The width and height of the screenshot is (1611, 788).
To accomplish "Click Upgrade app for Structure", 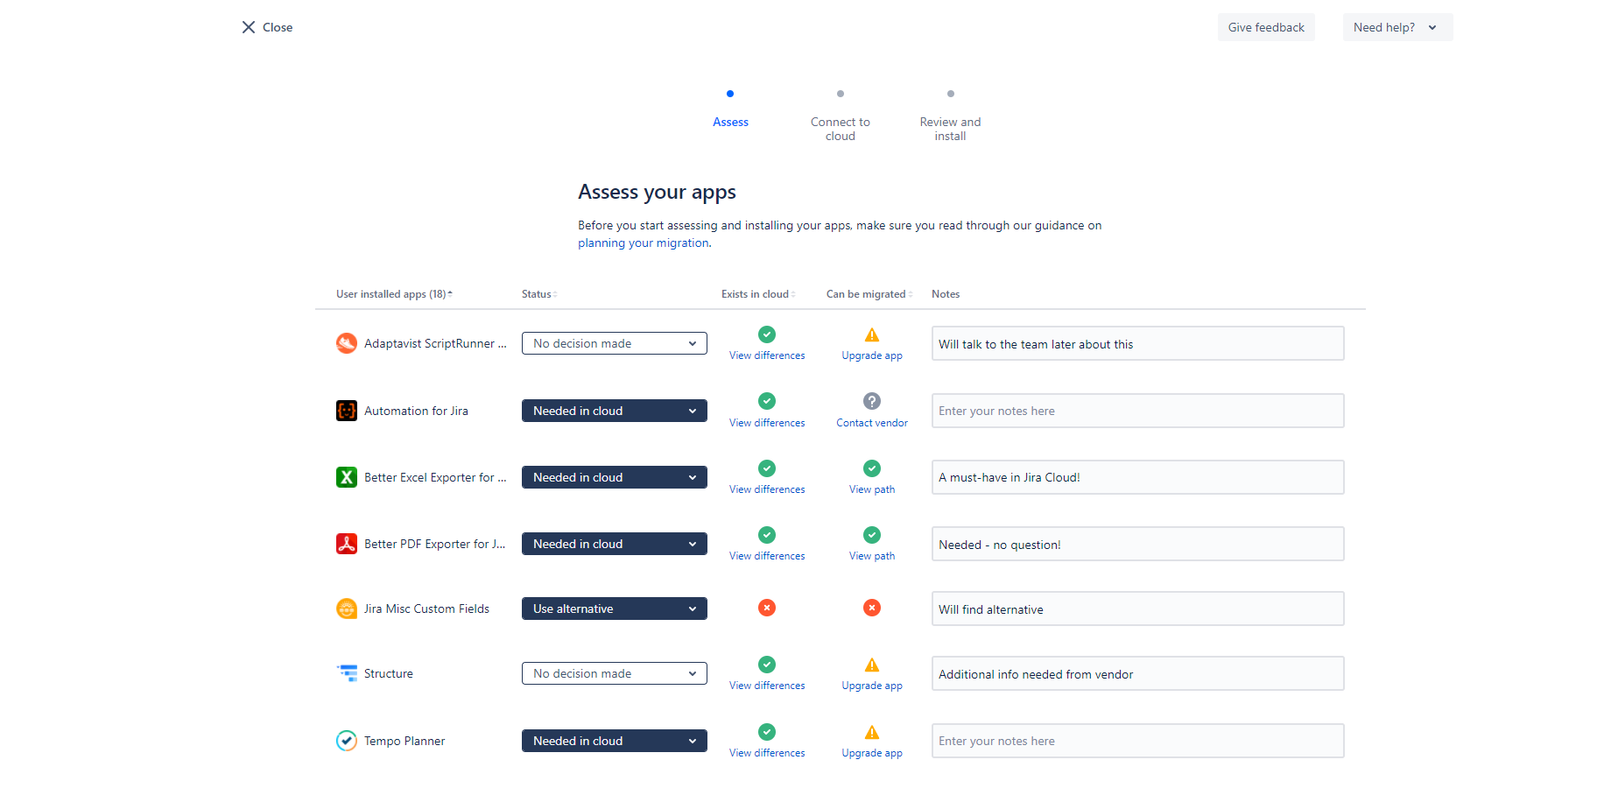I will point(872,686).
